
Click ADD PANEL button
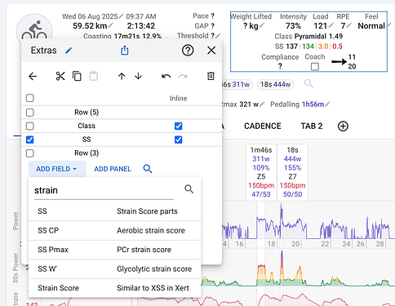[x=113, y=169]
